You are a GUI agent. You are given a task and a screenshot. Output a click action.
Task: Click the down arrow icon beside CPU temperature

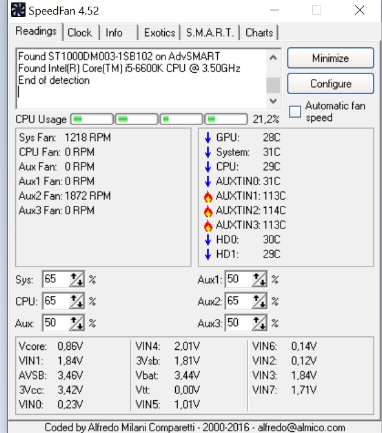(208, 166)
